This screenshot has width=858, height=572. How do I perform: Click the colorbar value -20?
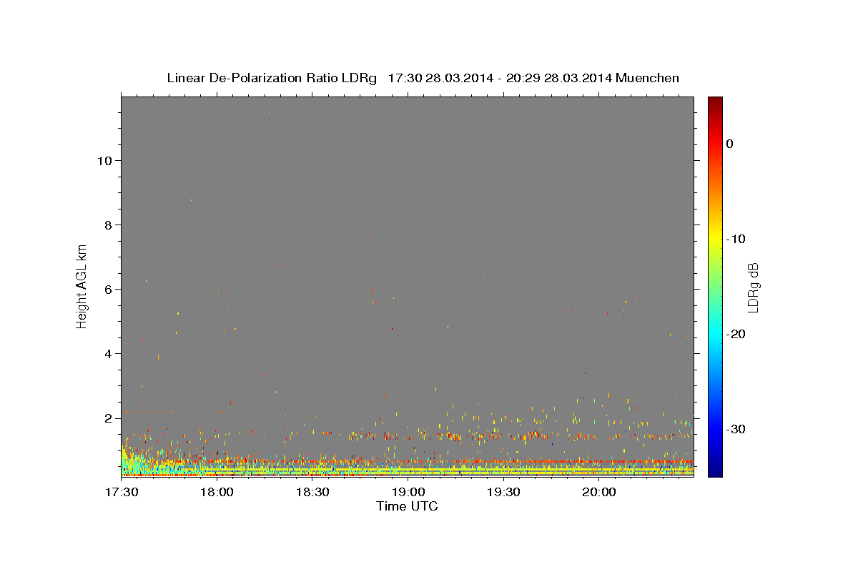[736, 334]
